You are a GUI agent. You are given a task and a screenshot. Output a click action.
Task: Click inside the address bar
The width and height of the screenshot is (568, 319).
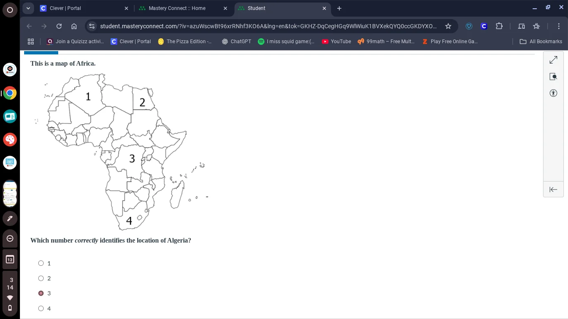(270, 26)
